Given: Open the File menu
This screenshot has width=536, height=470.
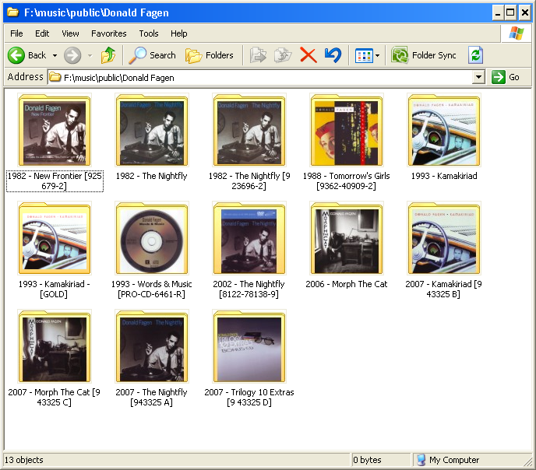Looking at the screenshot, I should (16, 33).
